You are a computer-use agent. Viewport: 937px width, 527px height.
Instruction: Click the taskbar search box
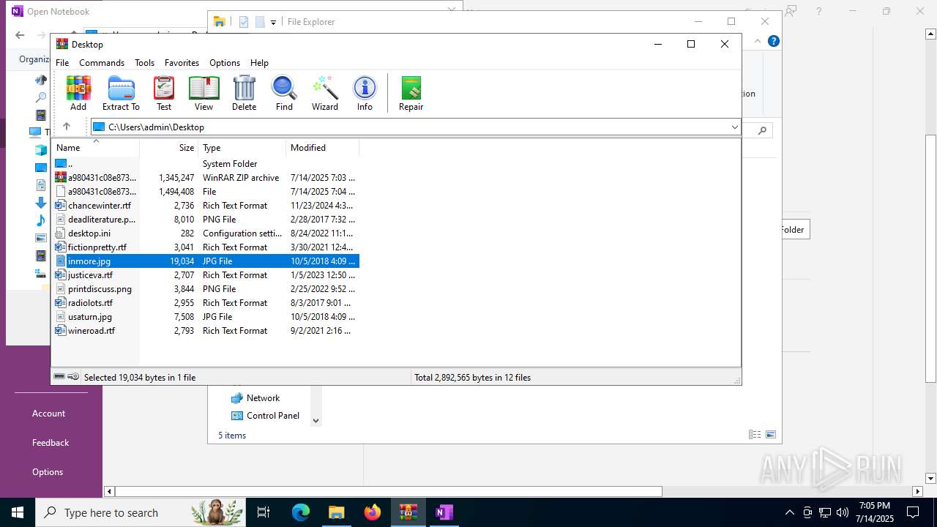point(141,512)
